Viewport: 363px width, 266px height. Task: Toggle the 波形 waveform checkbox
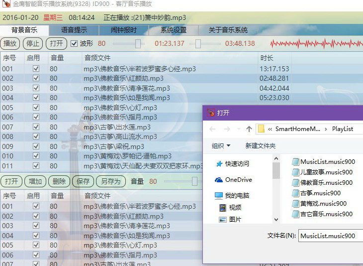(x=74, y=44)
